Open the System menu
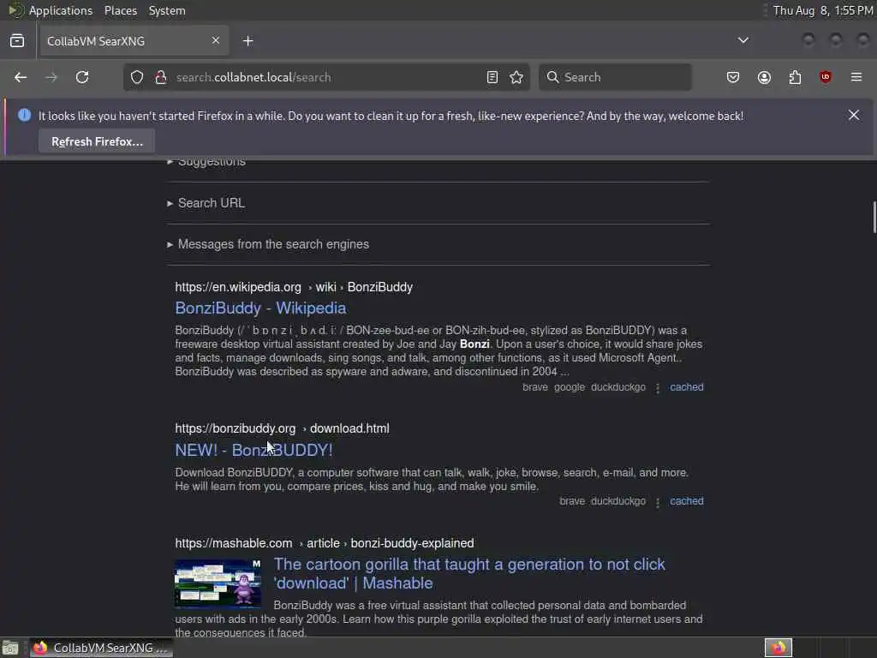This screenshot has width=877, height=658. (167, 10)
